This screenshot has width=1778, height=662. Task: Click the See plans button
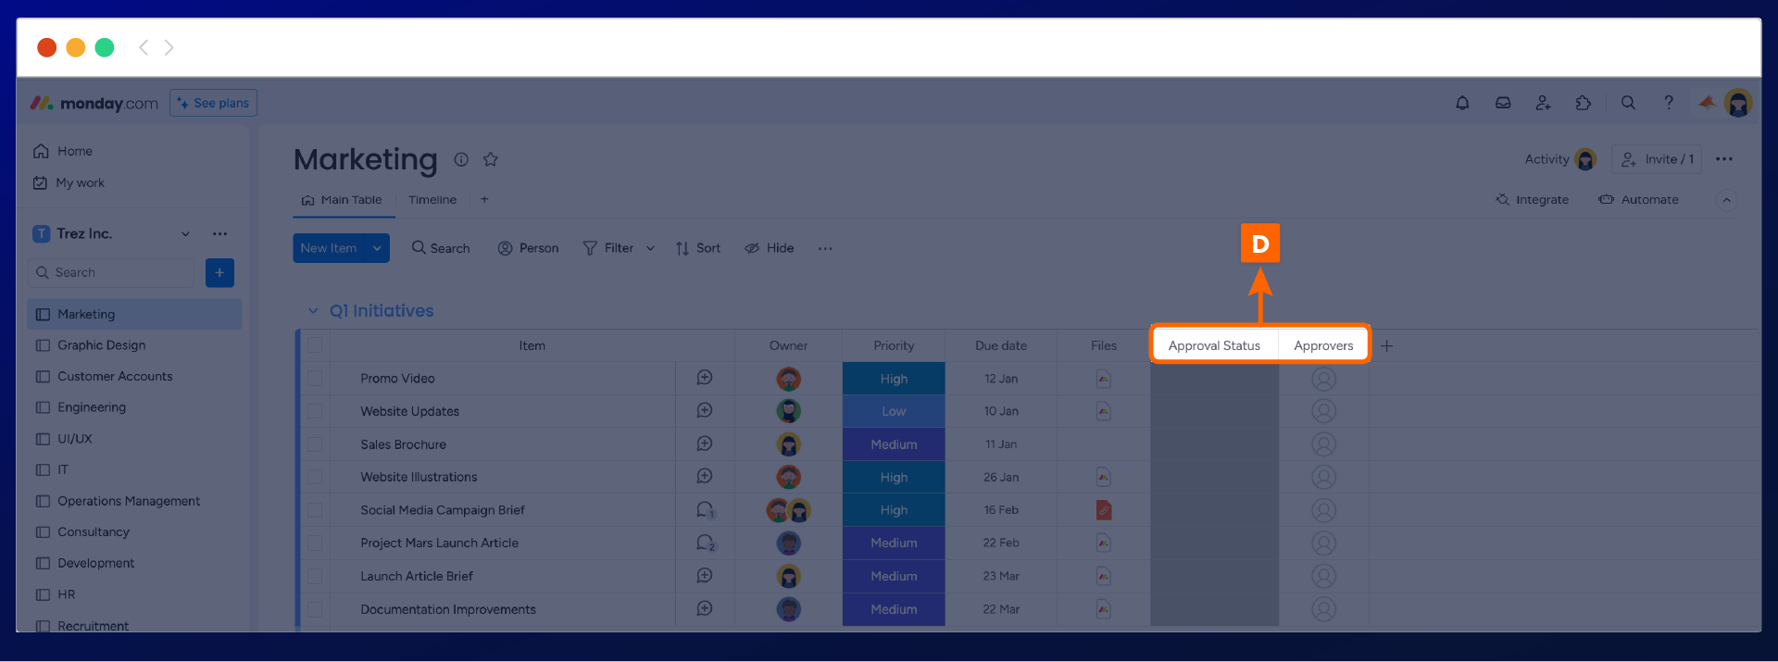coord(213,103)
